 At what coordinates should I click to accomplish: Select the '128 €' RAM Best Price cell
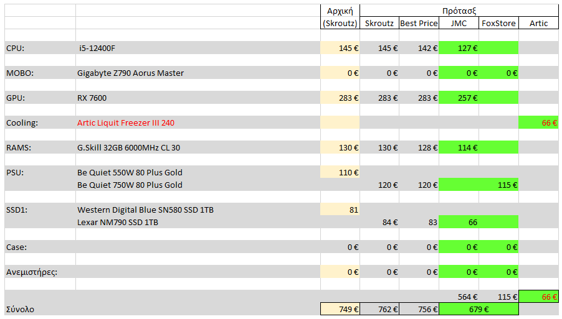click(x=419, y=148)
